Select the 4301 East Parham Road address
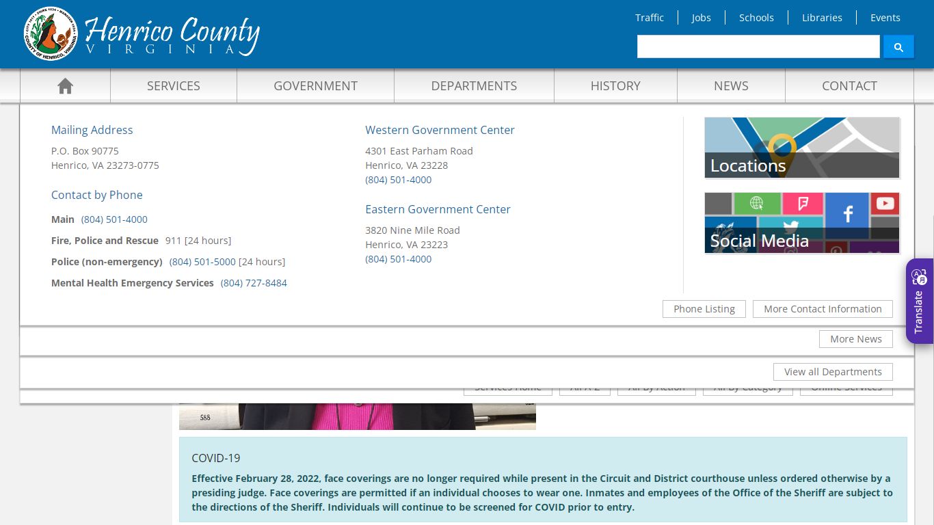The width and height of the screenshot is (934, 525). point(419,151)
